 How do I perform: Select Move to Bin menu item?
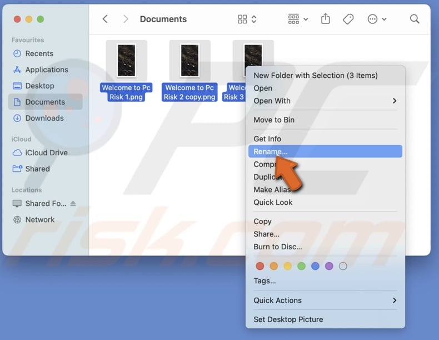[x=274, y=120]
